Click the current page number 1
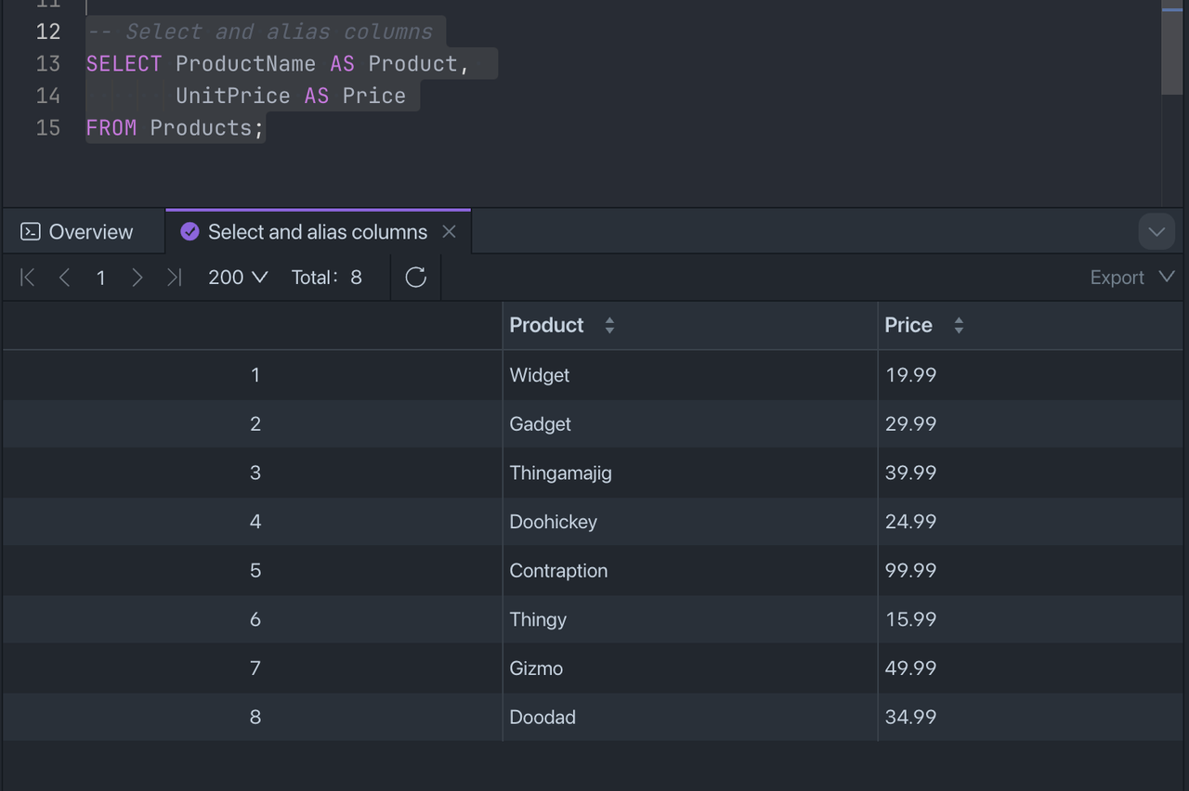 (100, 278)
